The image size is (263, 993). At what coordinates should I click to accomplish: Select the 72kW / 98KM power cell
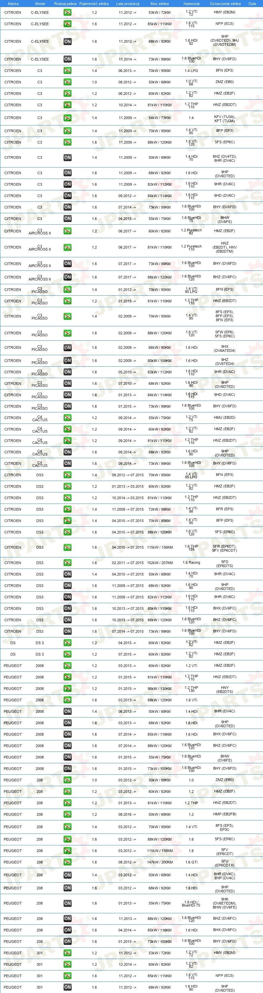tap(160, 510)
